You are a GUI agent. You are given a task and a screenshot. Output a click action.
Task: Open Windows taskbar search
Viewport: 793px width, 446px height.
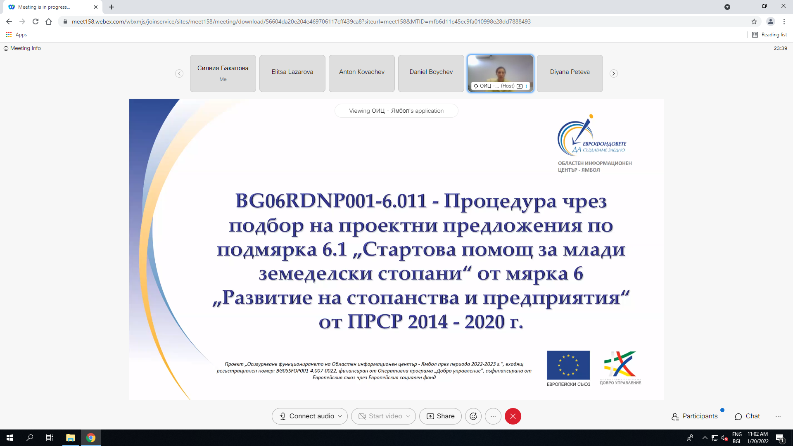(30, 438)
